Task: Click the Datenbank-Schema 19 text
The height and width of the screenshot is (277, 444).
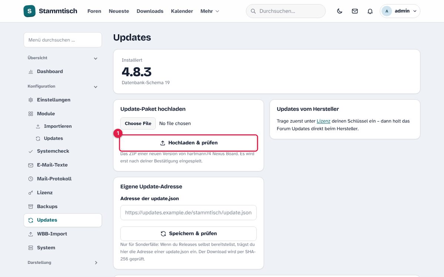Action: pyautogui.click(x=146, y=83)
